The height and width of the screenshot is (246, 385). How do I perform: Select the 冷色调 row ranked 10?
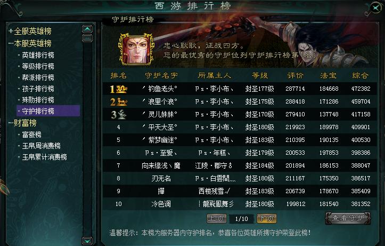coord(240,204)
